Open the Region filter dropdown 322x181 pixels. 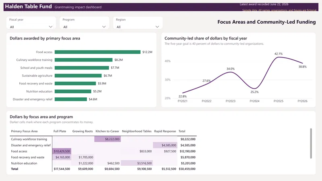pyautogui.click(x=138, y=27)
